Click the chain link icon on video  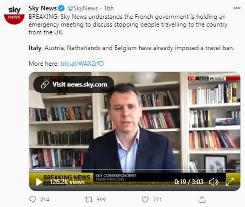click(45, 84)
